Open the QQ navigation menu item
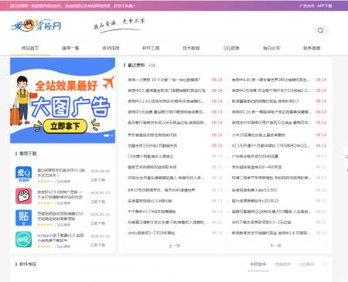The image size is (348, 282). 231,48
